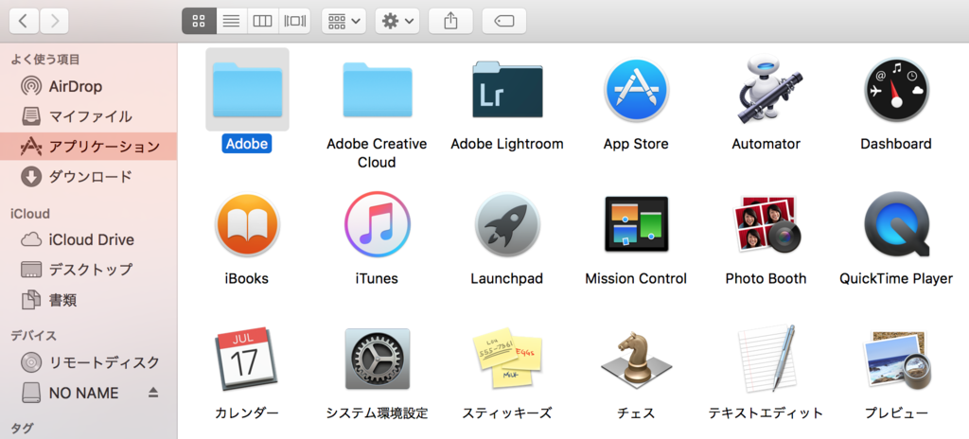Select the Mission Control icon

click(637, 225)
